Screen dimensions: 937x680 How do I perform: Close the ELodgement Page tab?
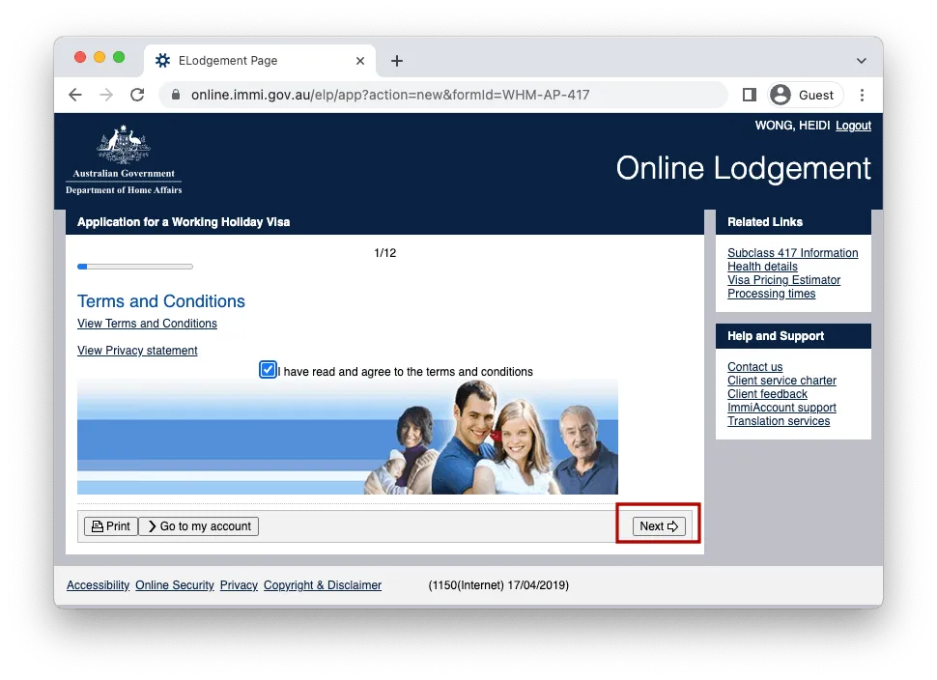pyautogui.click(x=359, y=61)
